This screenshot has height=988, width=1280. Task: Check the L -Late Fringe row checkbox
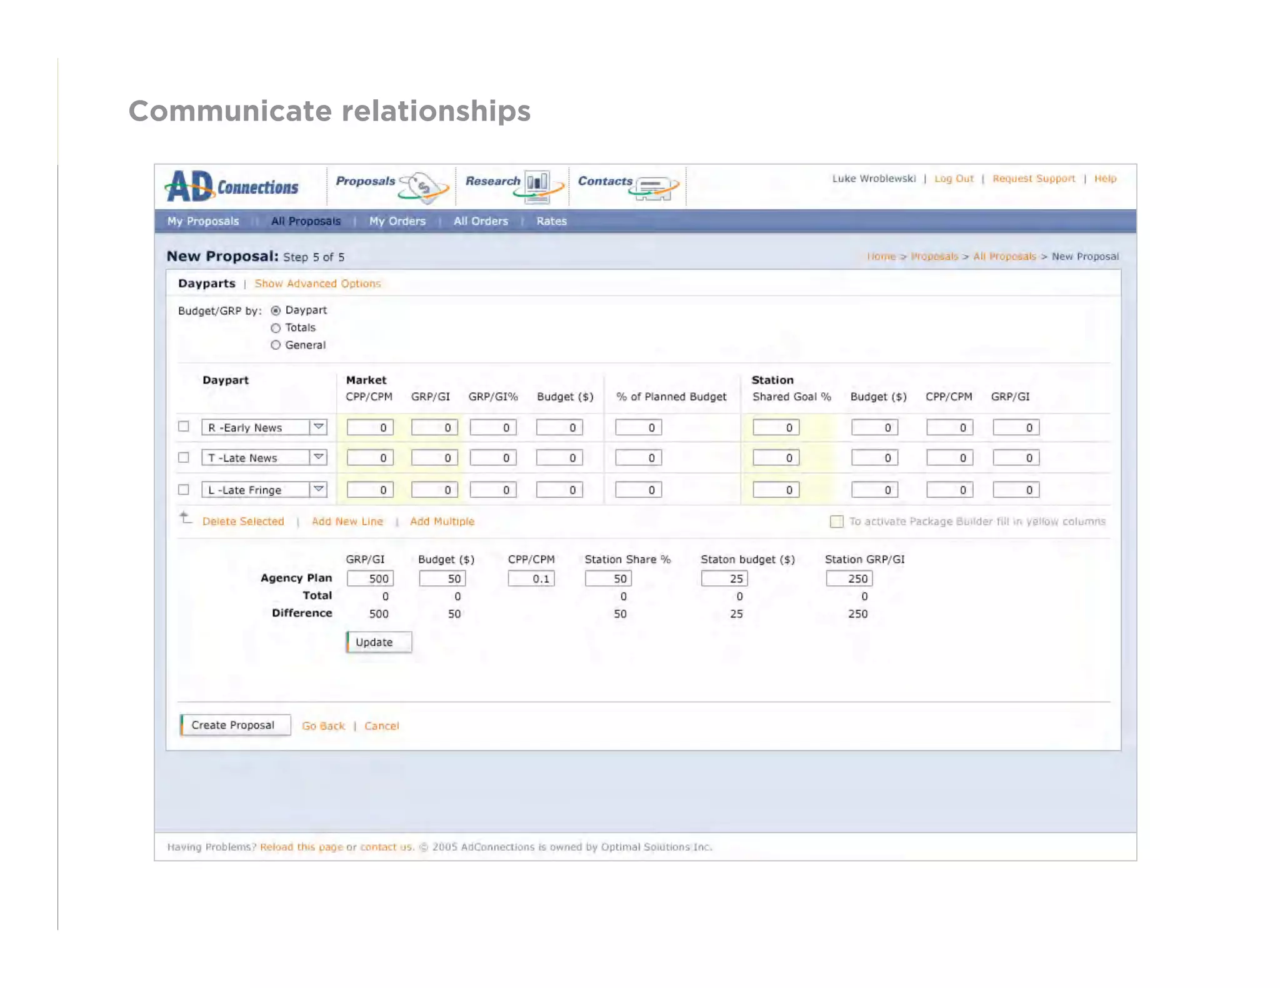(184, 490)
